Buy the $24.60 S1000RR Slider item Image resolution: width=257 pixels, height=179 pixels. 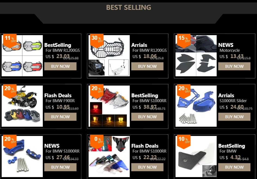point(234,117)
